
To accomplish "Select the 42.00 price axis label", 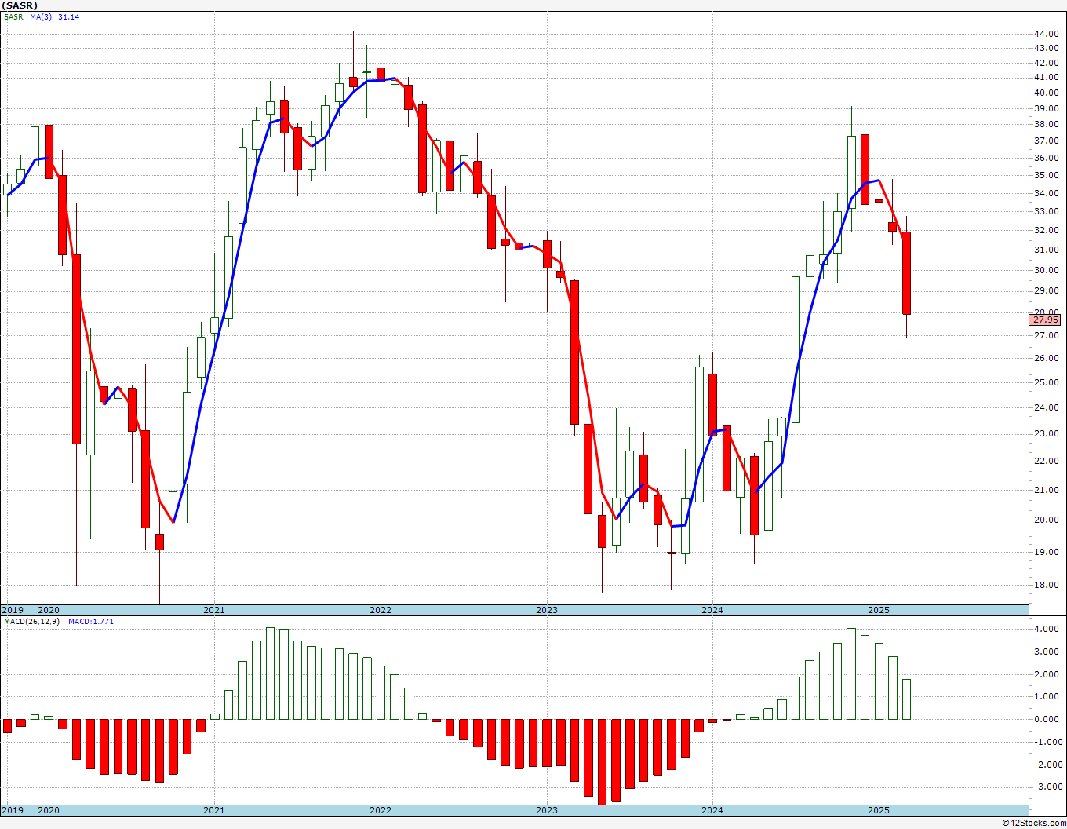I will pos(1047,63).
